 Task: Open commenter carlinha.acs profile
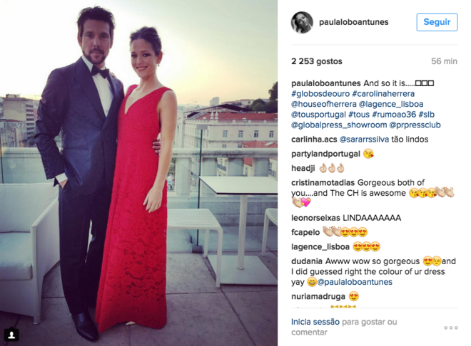[314, 140]
